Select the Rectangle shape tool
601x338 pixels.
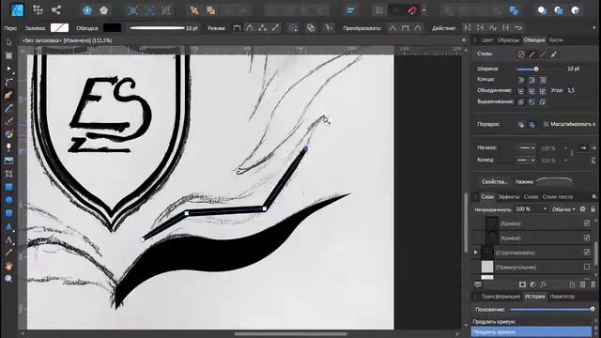coord(8,187)
